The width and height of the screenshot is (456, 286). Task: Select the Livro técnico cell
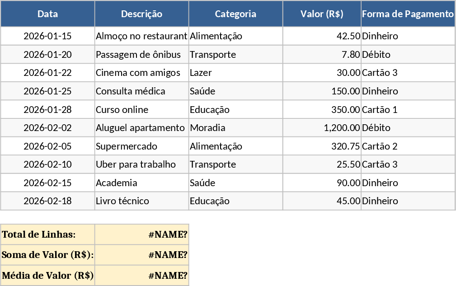click(x=141, y=201)
